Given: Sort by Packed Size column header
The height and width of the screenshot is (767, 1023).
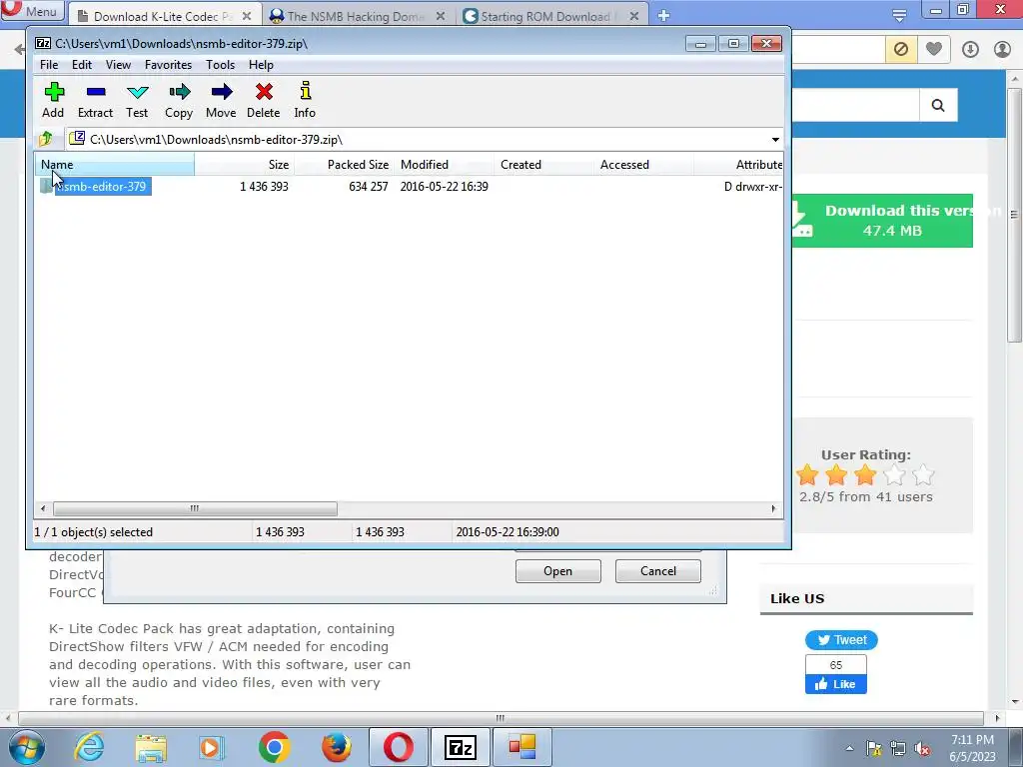Looking at the screenshot, I should point(344,165).
